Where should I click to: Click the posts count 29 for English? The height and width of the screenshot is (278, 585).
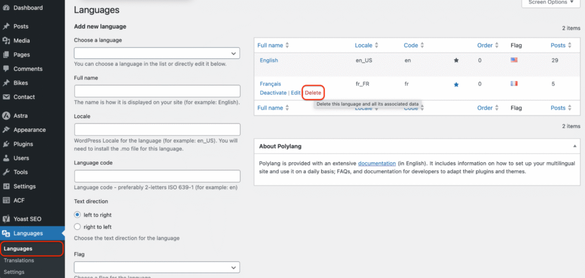click(x=554, y=61)
